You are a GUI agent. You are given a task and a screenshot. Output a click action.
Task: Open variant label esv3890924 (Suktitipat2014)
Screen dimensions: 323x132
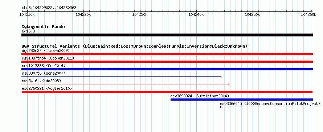pos(200,96)
